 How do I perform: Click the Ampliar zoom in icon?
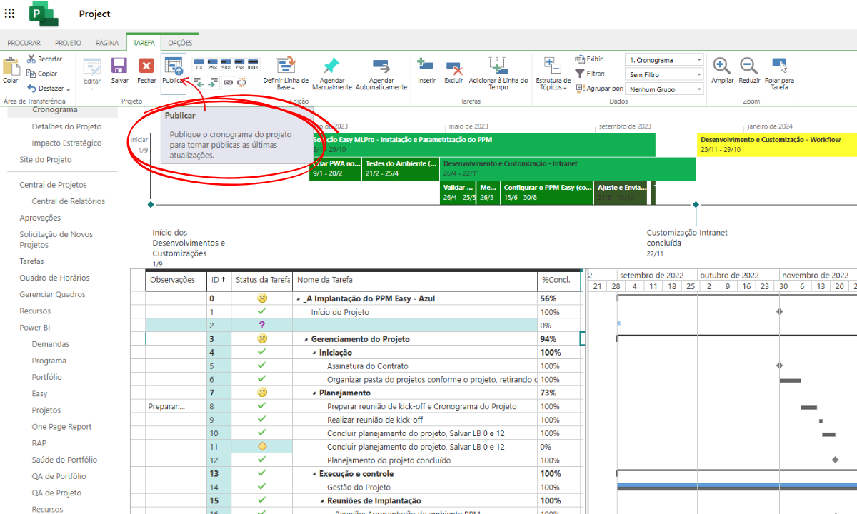tap(722, 66)
